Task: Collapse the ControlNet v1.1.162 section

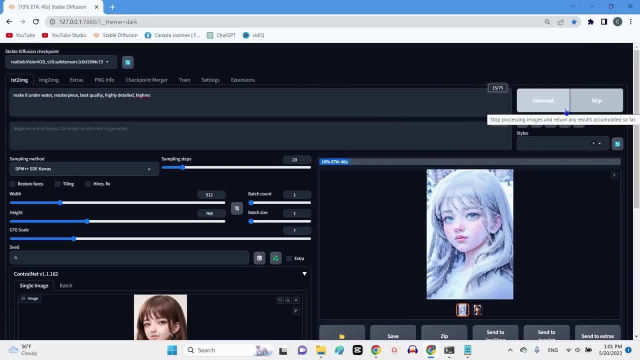Action: tap(304, 274)
